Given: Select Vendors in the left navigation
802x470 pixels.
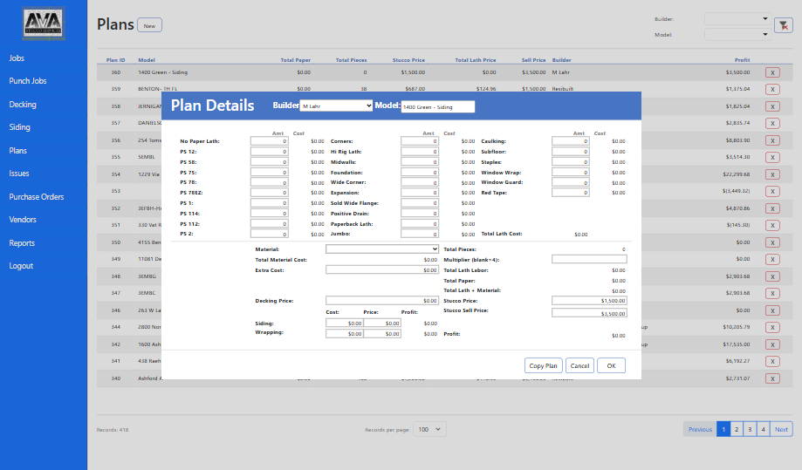Looking at the screenshot, I should [x=23, y=220].
